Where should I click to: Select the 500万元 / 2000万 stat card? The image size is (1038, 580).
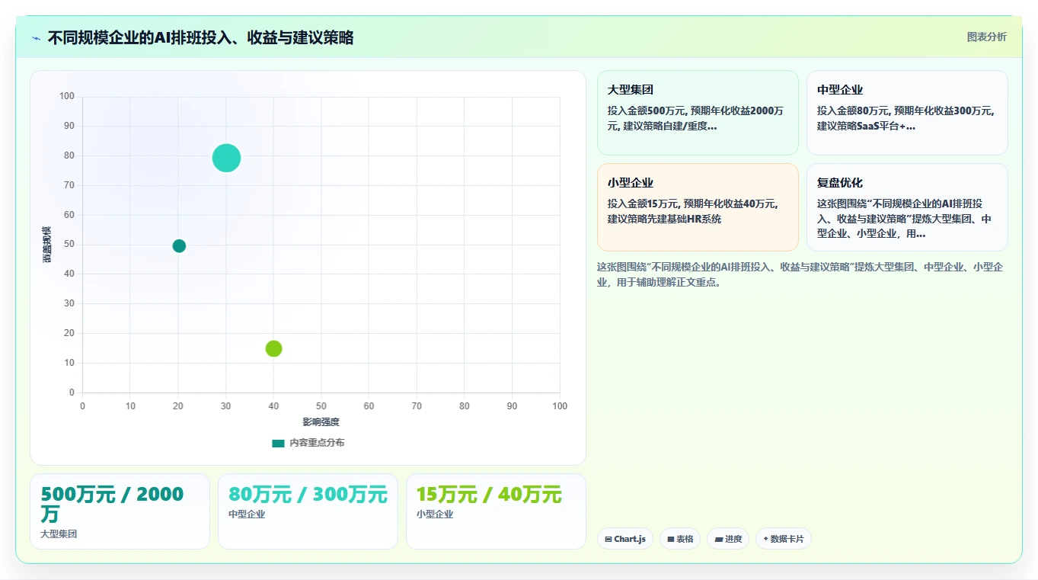[120, 511]
